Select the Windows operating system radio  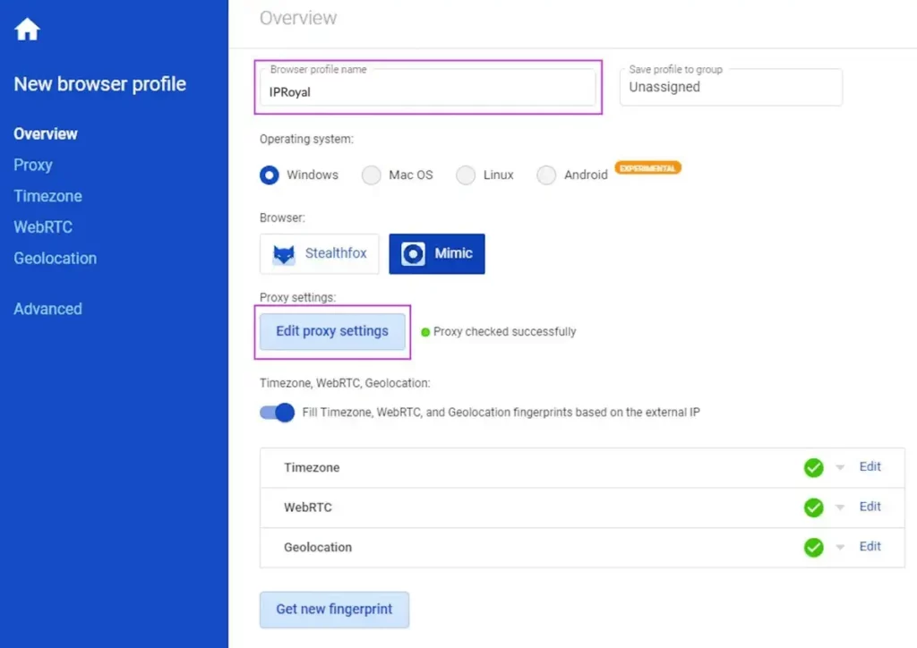click(270, 175)
